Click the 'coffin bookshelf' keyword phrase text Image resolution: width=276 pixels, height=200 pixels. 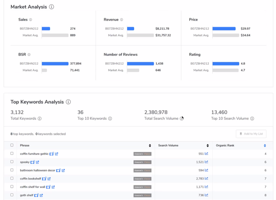click(30, 179)
